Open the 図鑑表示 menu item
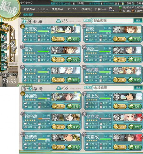 click(57, 9)
